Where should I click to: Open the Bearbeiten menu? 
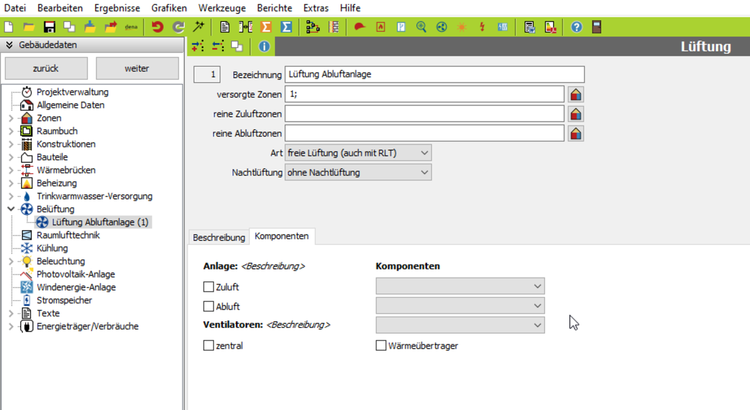60,8
